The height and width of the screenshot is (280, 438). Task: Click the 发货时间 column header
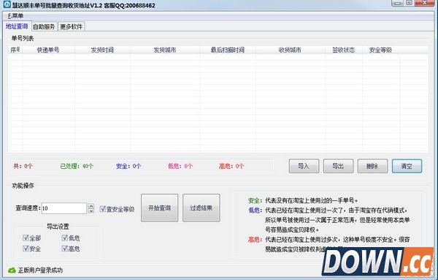102,50
